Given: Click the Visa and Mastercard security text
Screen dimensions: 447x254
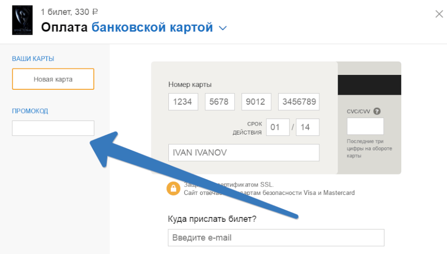Looking at the screenshot, I should tap(269, 193).
